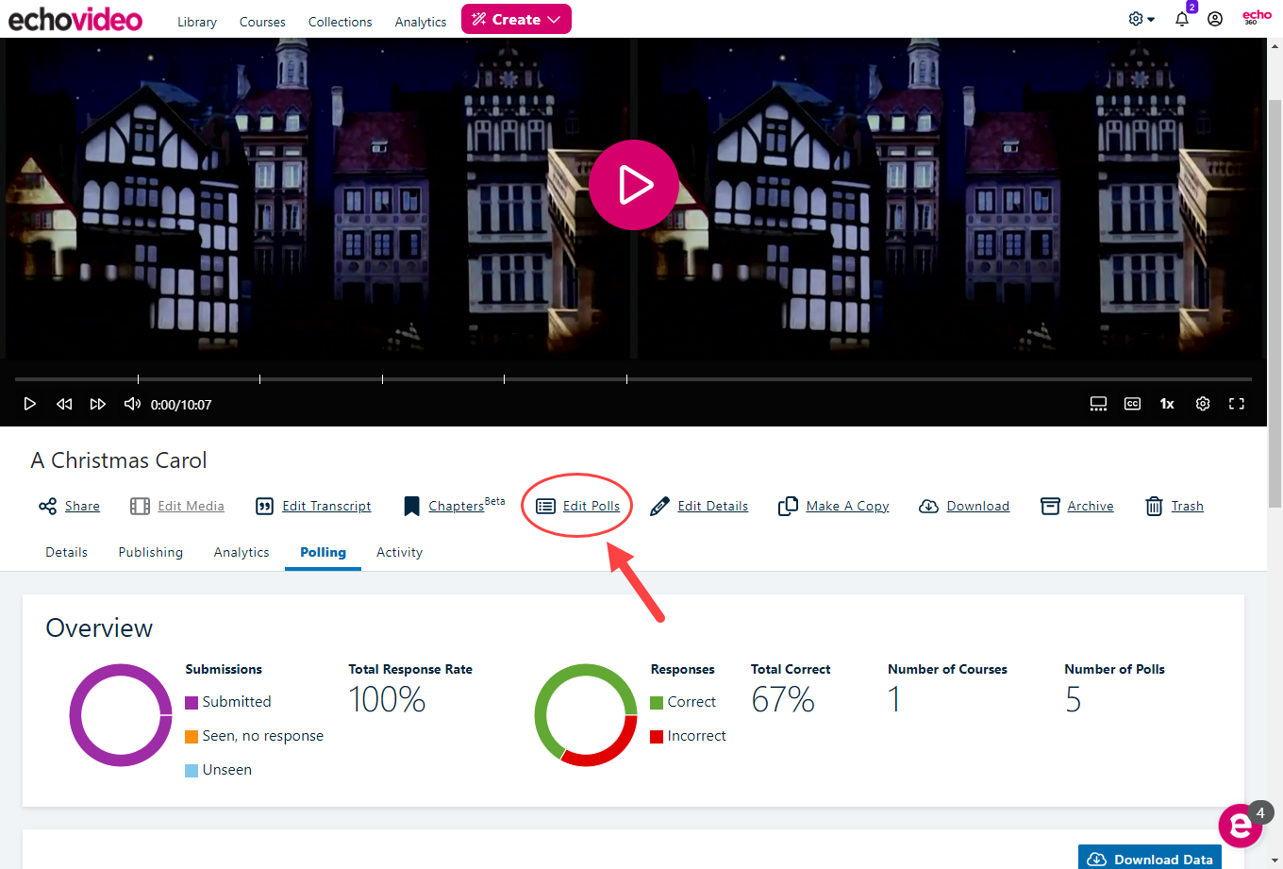Click the Download link
The image size is (1283, 869).
(x=977, y=507)
